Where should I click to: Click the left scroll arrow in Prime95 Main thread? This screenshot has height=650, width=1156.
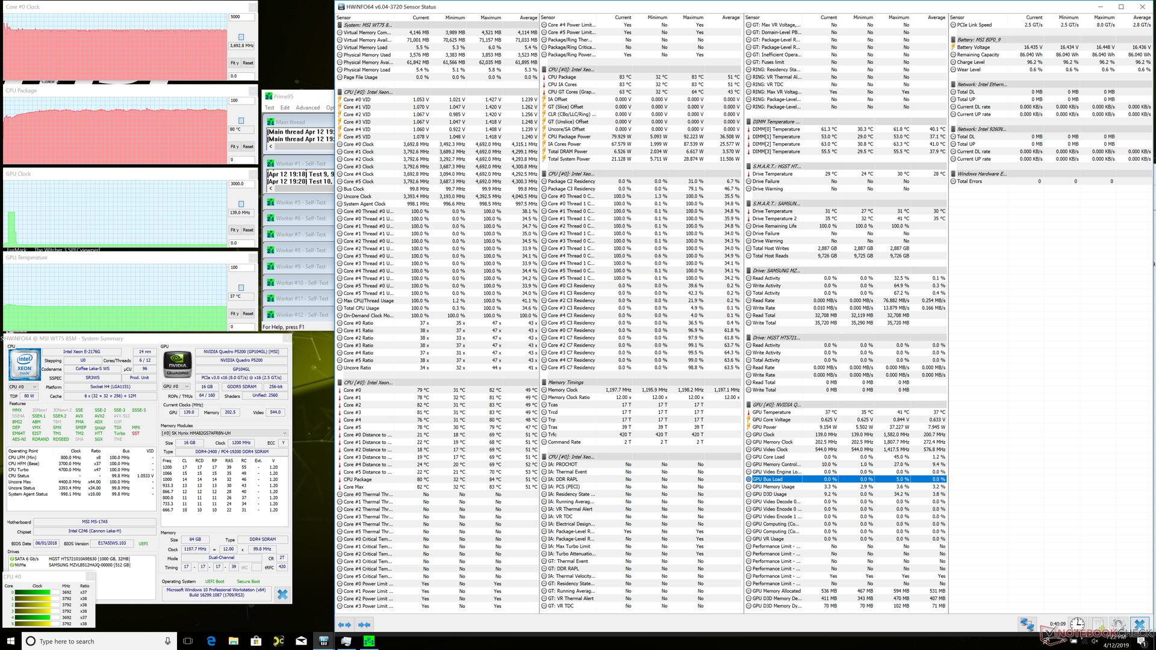tap(271, 146)
